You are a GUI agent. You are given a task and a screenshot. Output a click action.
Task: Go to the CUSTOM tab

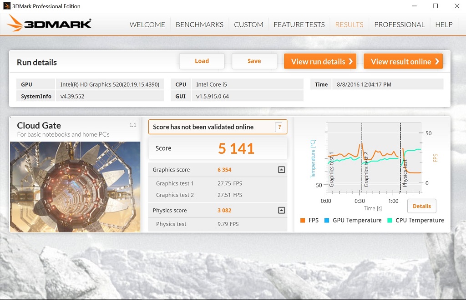click(248, 25)
